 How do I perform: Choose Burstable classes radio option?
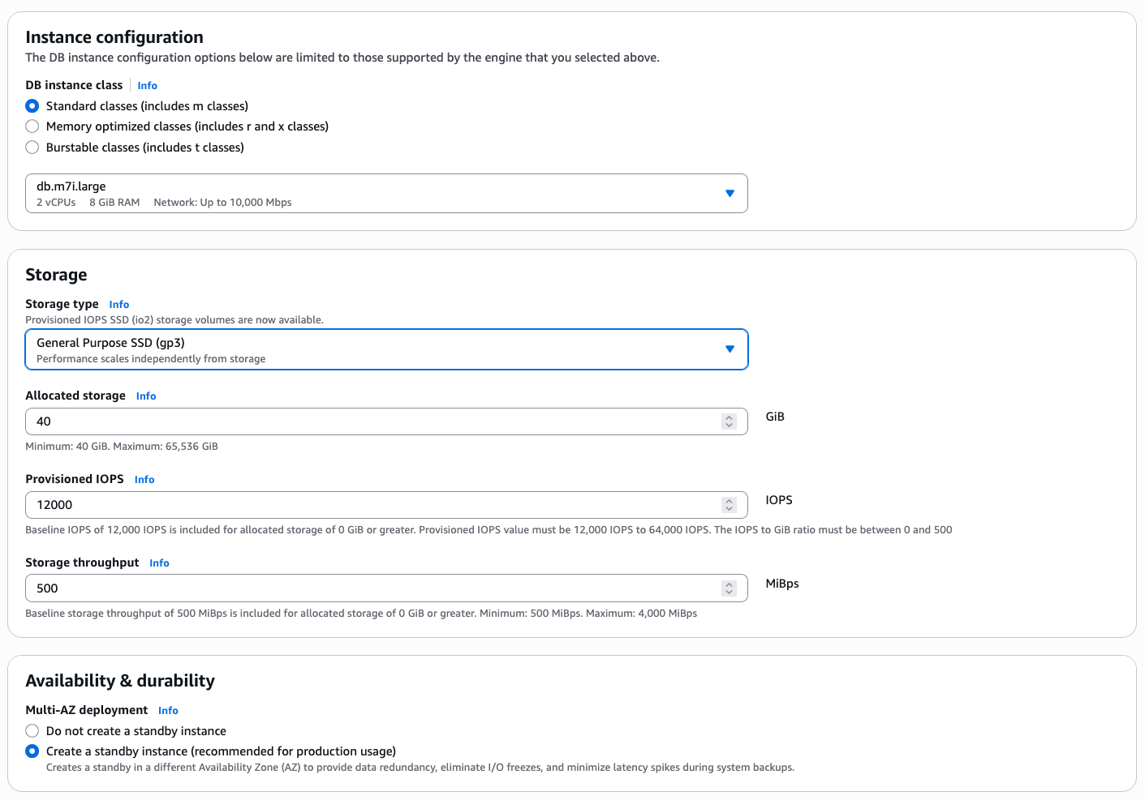tap(32, 148)
